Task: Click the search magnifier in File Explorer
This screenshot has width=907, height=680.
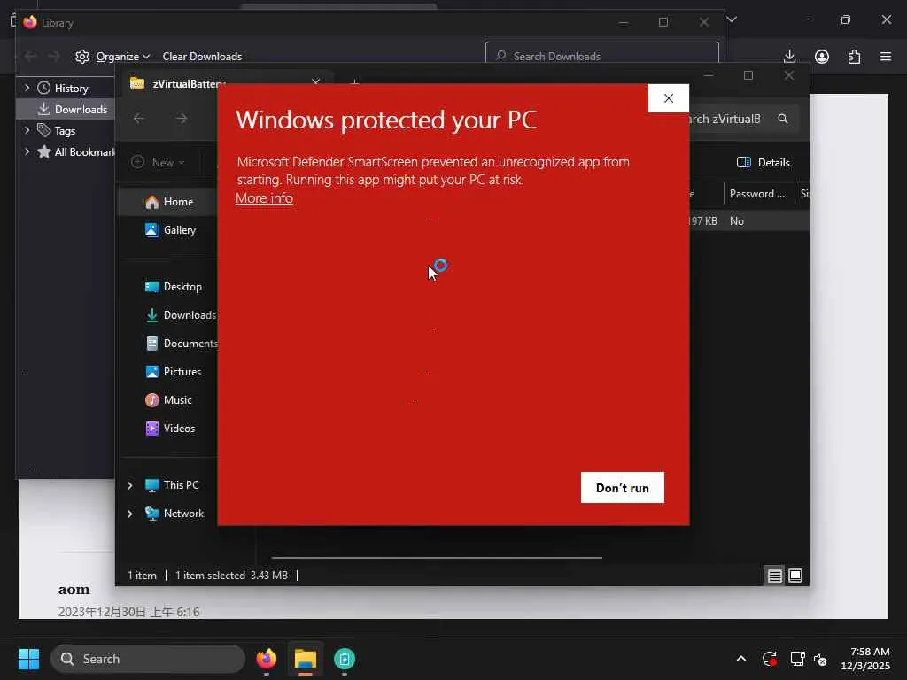Action: tap(783, 119)
